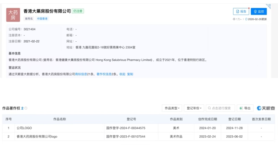Viewport: 278px width, 146px height.
Task: Open the 商标信息 trademark info link
Action: pos(81,74)
